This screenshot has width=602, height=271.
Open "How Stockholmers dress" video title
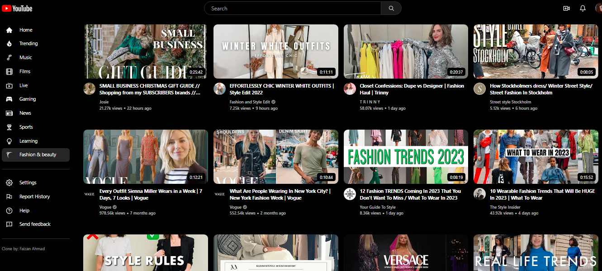click(x=541, y=89)
